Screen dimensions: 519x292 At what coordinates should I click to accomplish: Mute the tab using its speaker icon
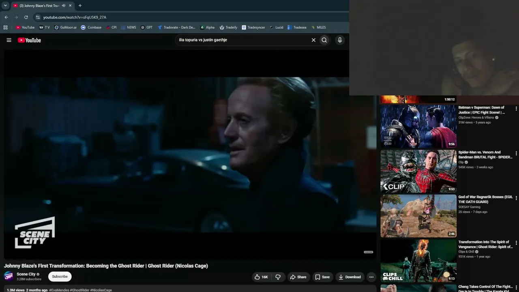tap(64, 6)
